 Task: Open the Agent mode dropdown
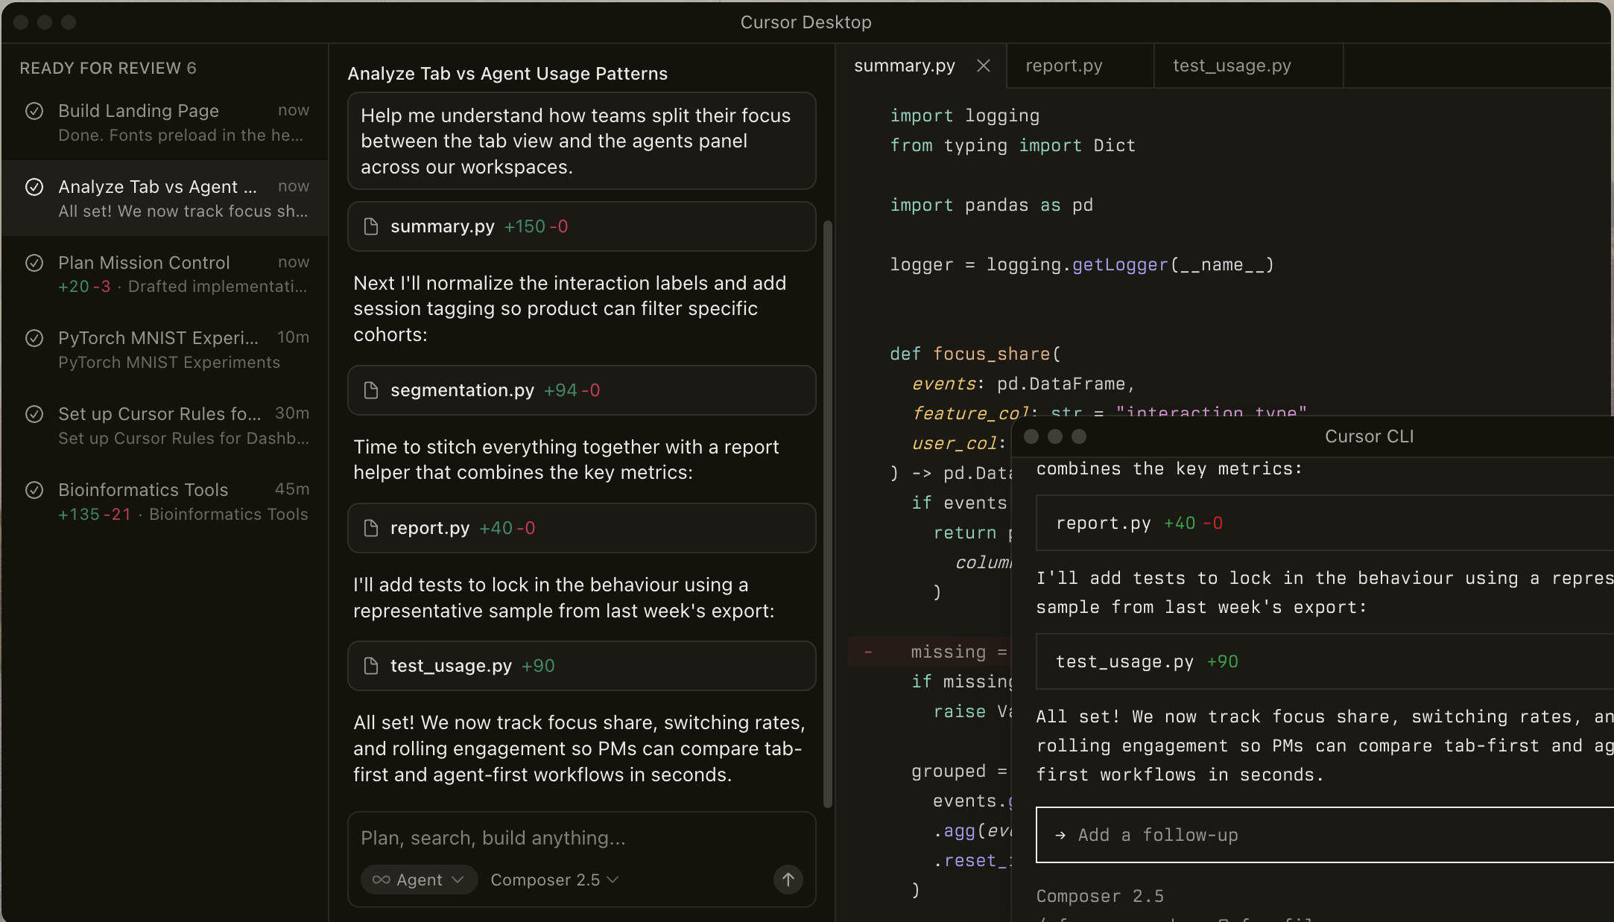pos(419,880)
